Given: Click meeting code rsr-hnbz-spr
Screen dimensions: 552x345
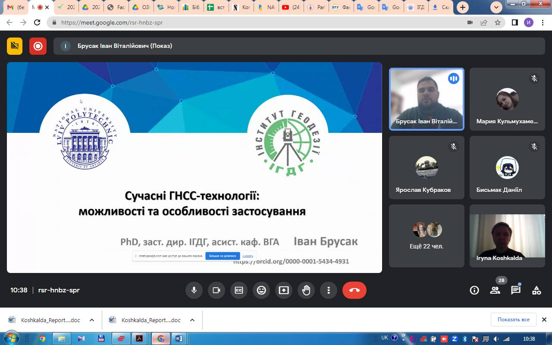Looking at the screenshot, I should coord(59,290).
